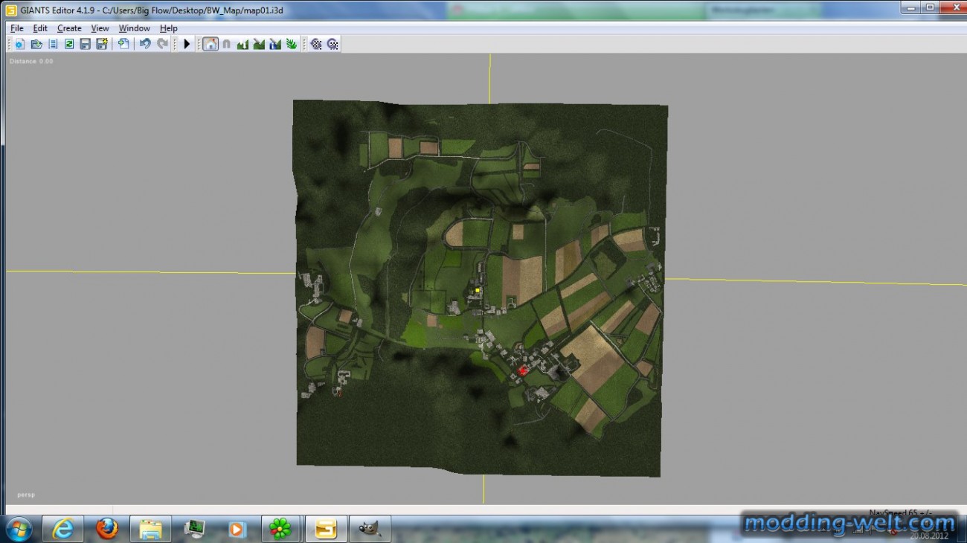Screen dimensions: 967x543
Task: Open Firefox from the taskbar
Action: pos(107,529)
